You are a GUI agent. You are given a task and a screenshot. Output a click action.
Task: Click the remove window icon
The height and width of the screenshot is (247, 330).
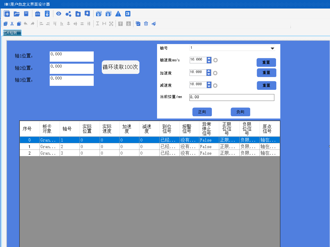point(108,14)
